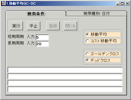Click the grayed 閉じる button

click(70, 26)
